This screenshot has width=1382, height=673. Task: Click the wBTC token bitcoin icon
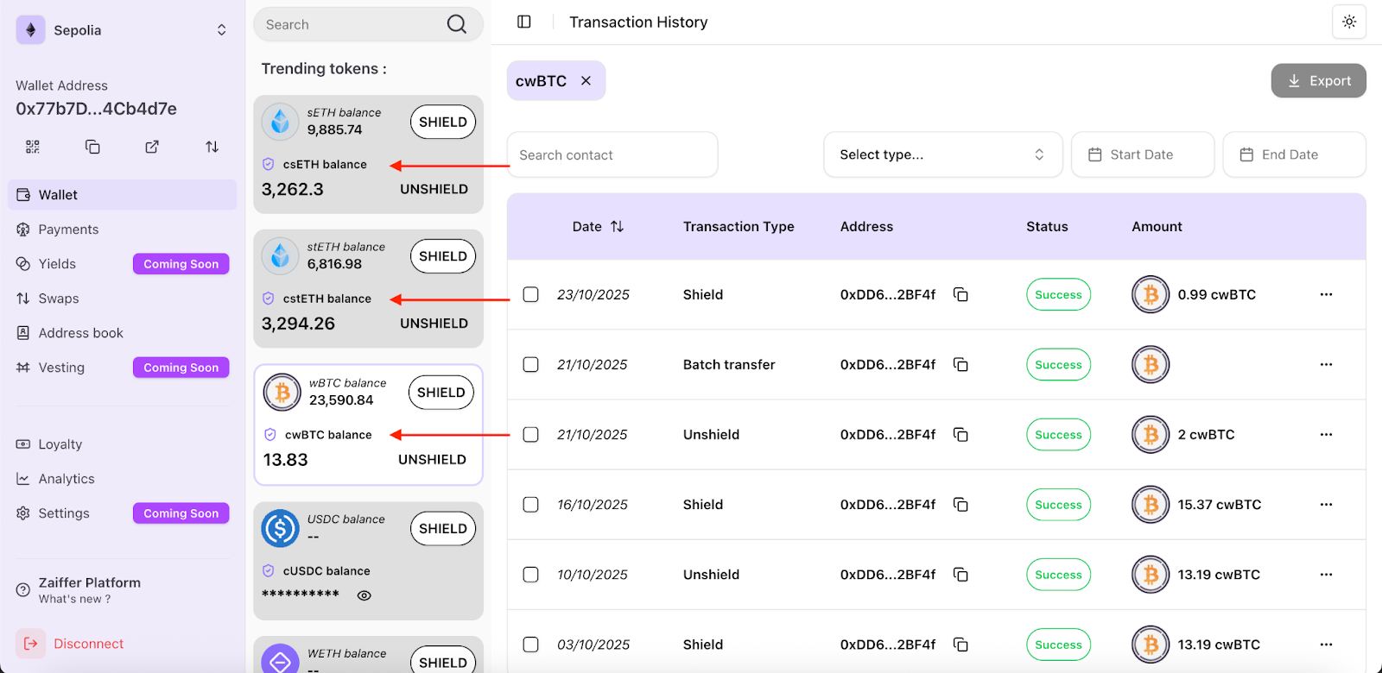[282, 393]
